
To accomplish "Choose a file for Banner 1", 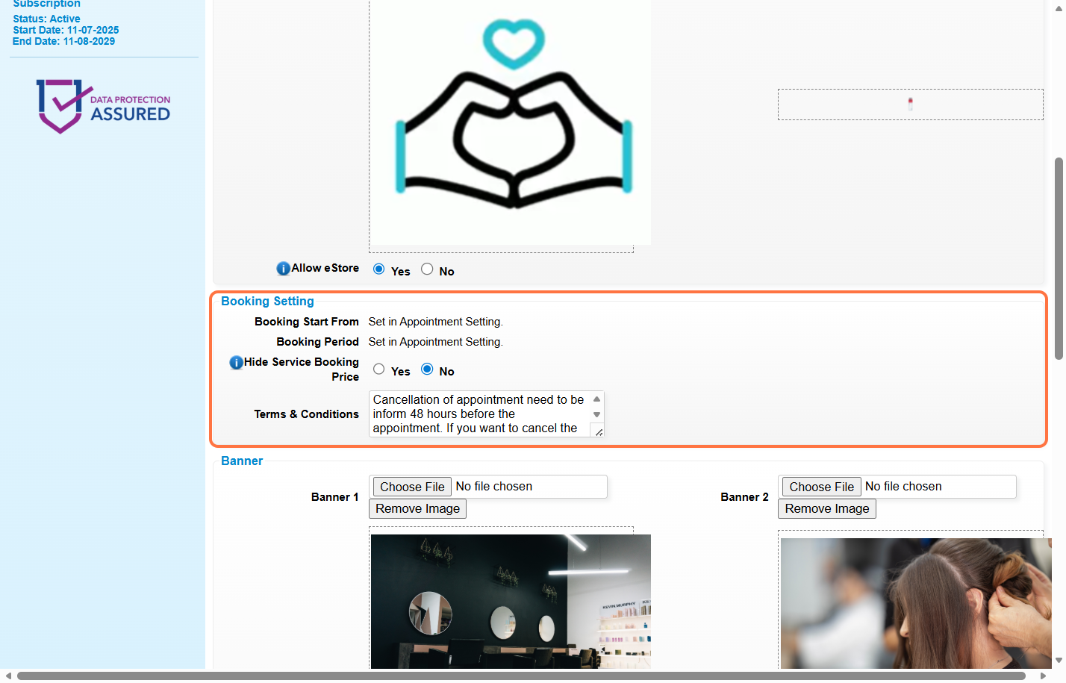I will pyautogui.click(x=412, y=487).
